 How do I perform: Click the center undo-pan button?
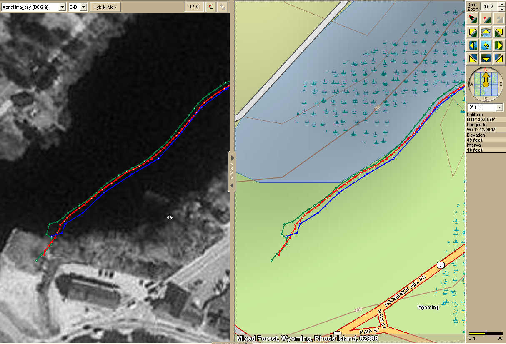click(x=486, y=45)
